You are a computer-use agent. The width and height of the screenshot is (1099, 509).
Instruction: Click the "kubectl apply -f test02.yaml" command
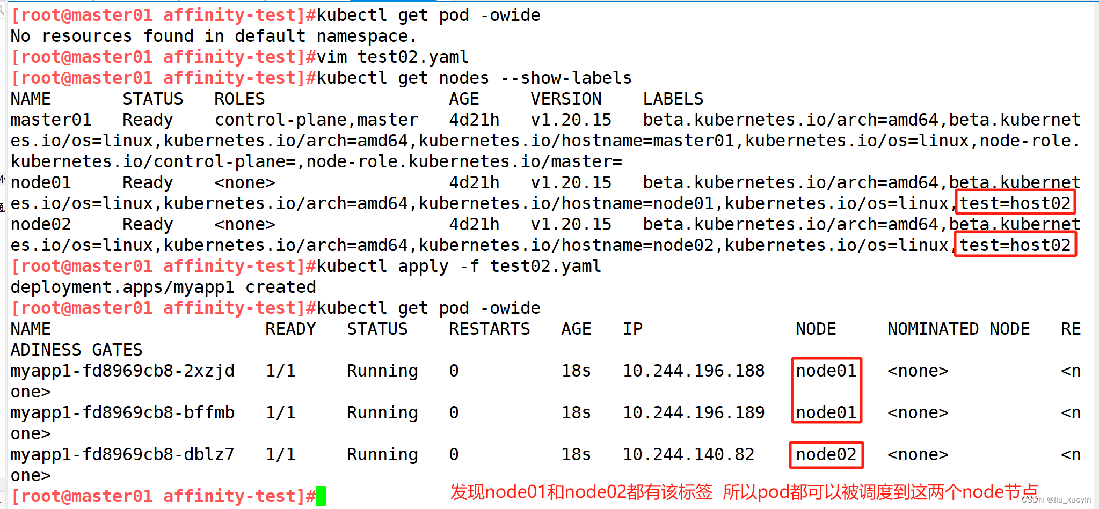point(459,266)
